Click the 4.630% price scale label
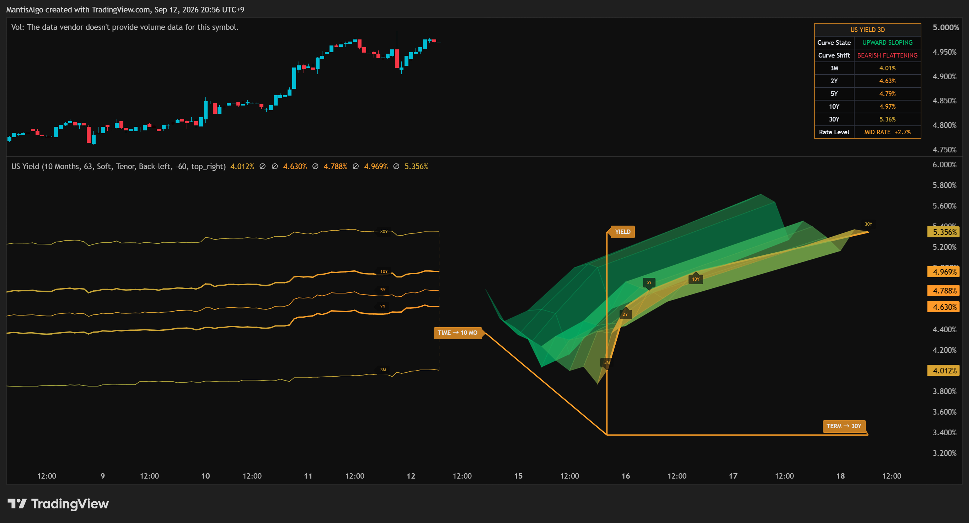The width and height of the screenshot is (969, 523). click(x=943, y=307)
